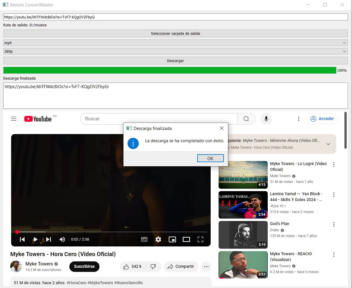Open the mp4 format dropdown

176,43
